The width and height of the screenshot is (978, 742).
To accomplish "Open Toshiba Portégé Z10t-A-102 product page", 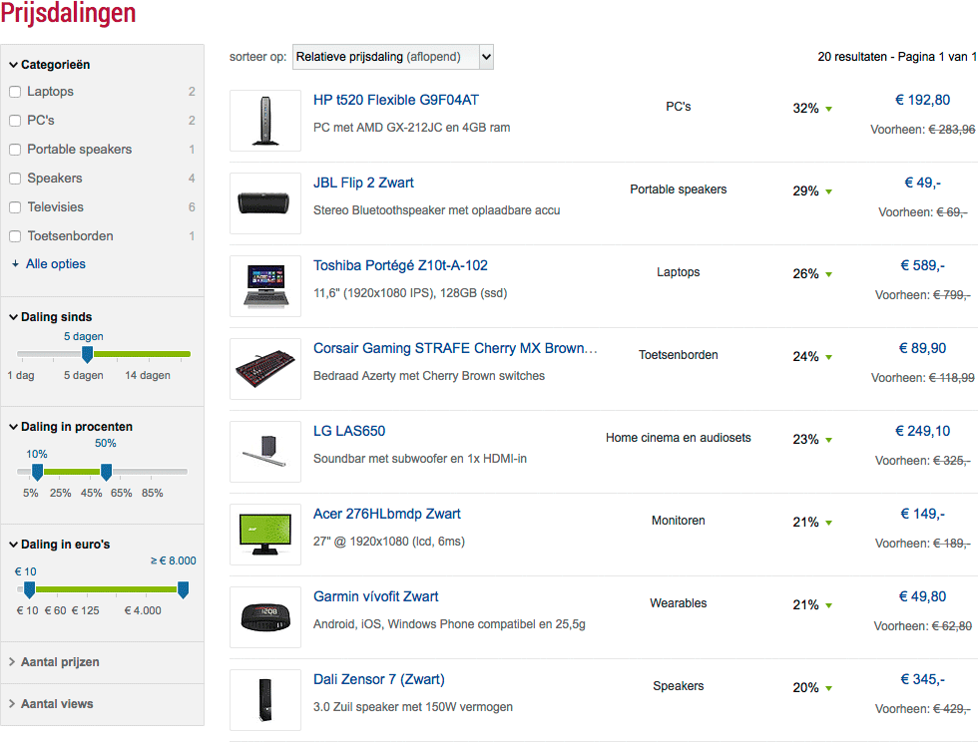I will click(x=400, y=265).
